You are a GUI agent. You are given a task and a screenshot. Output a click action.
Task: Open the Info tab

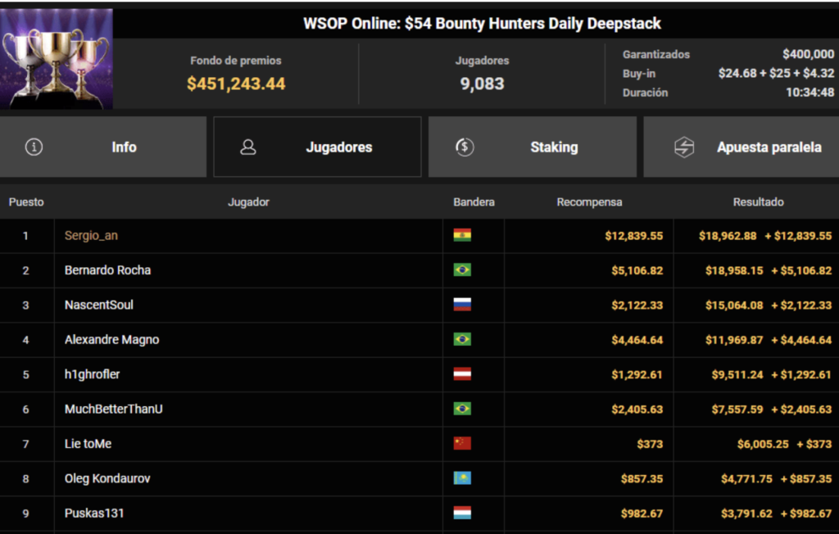coord(103,147)
